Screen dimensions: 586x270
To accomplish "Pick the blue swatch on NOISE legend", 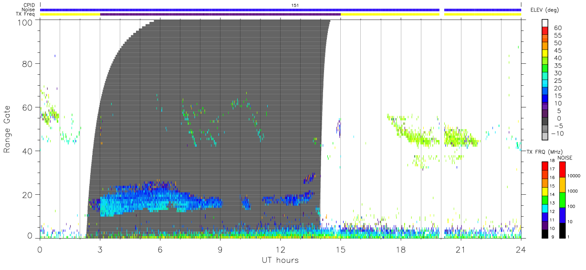I will click(x=562, y=215).
